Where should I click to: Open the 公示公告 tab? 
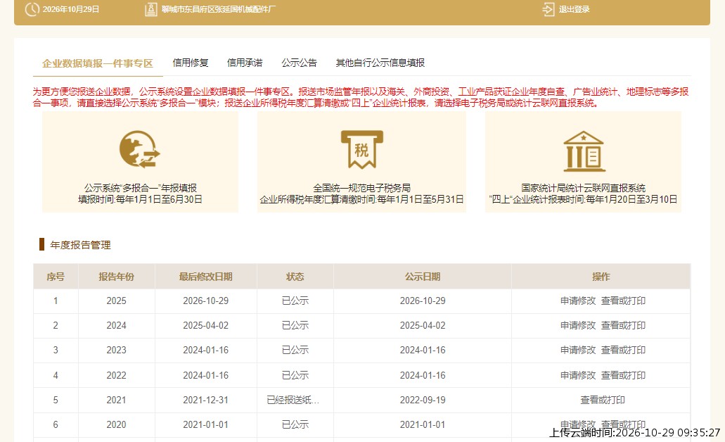pos(299,63)
